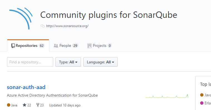
Task: Click the fork icon showing 23 forks
Action: point(38,105)
